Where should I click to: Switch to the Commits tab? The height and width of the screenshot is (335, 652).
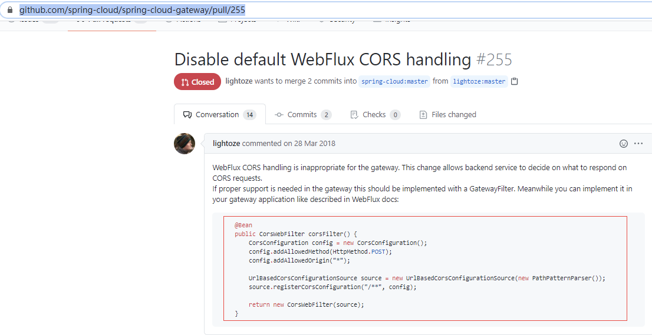303,115
